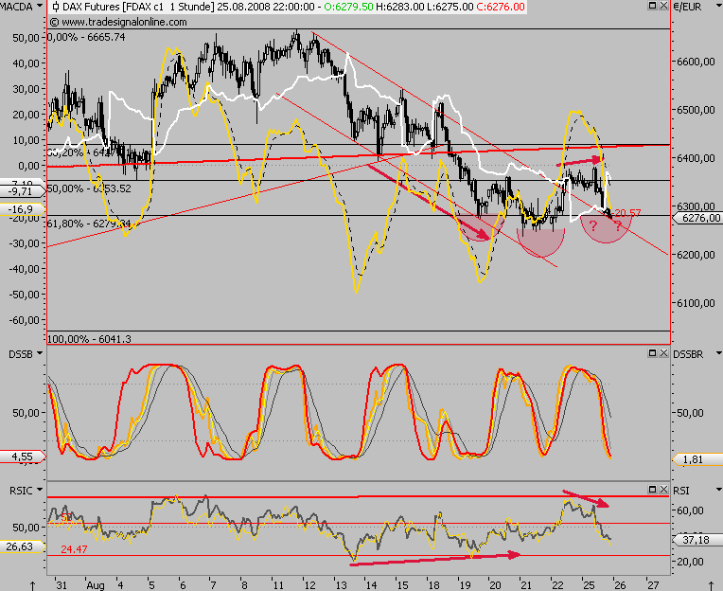Viewport: 723px width, 591px height.
Task: Maximize the RSI indicator pane
Action: click(651, 489)
